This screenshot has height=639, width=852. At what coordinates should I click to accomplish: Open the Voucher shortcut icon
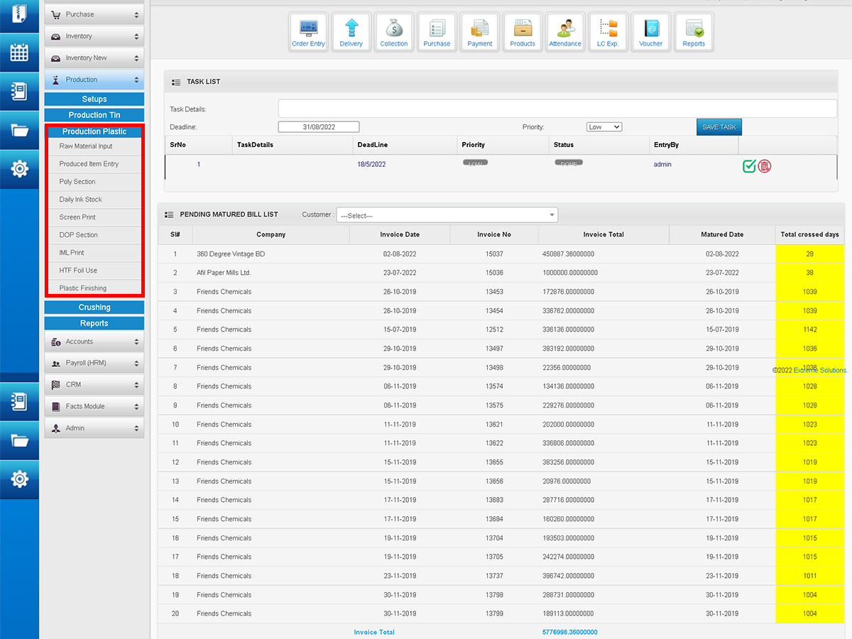650,33
